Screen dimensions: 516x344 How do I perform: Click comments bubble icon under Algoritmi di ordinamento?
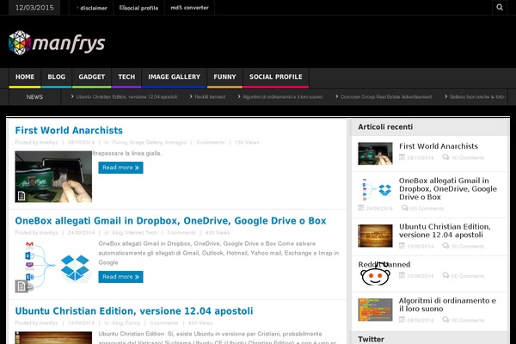pyautogui.click(x=445, y=320)
